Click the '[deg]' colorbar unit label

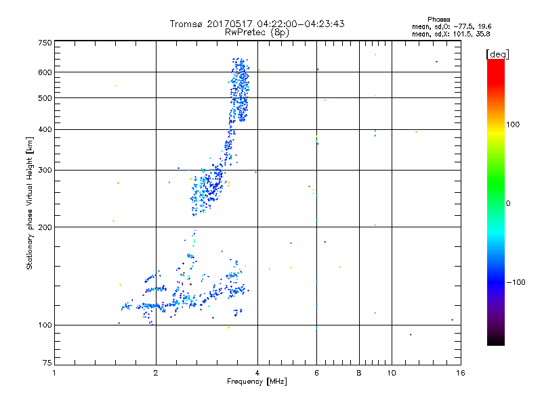pos(497,54)
